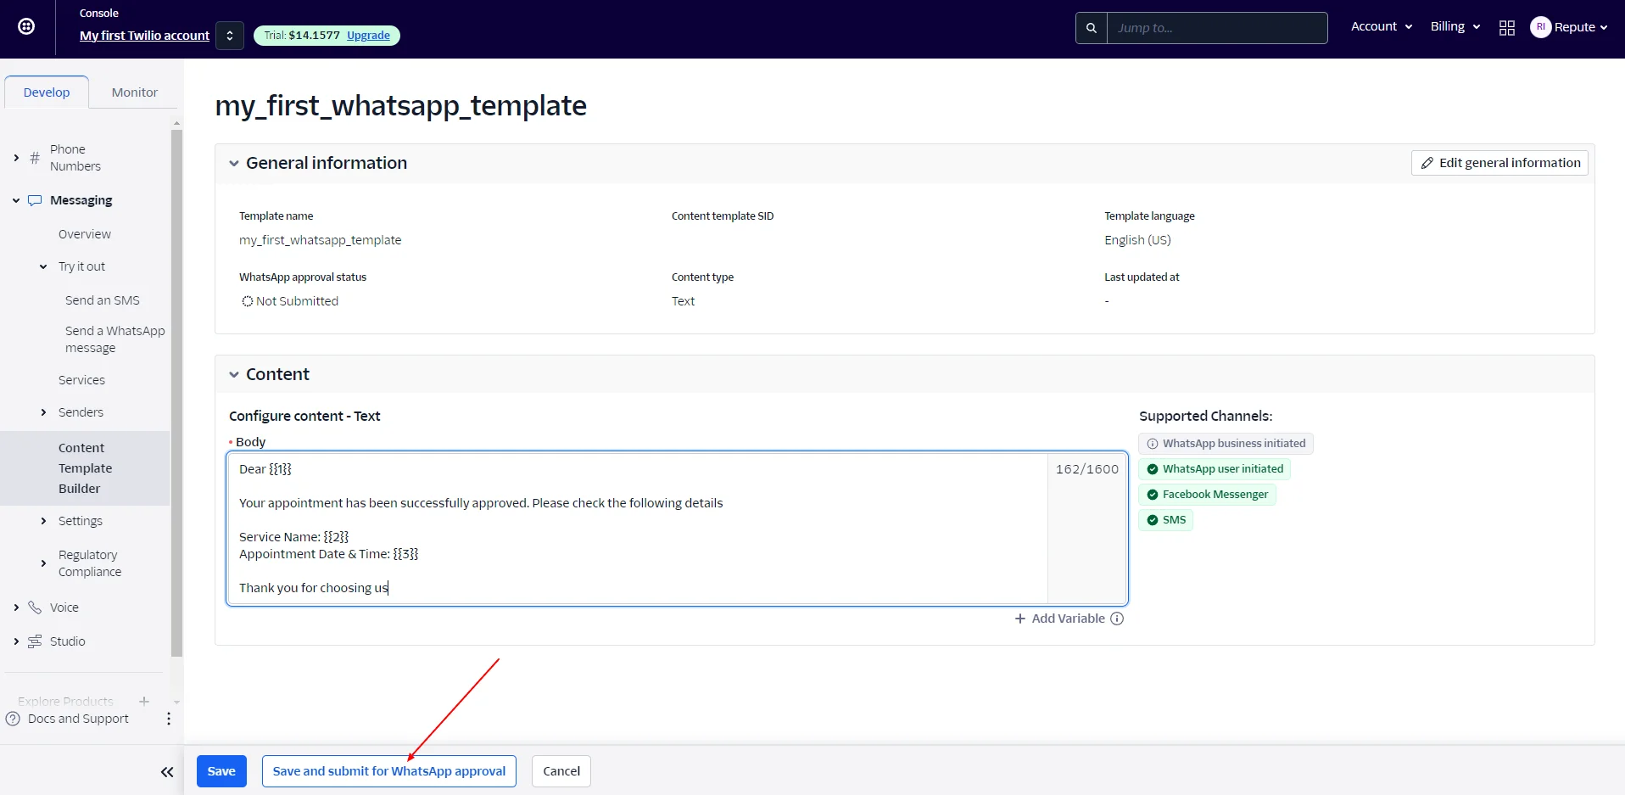Screen dimensions: 1625x795
Task: Click the Twilio logo home icon
Action: pyautogui.click(x=26, y=26)
